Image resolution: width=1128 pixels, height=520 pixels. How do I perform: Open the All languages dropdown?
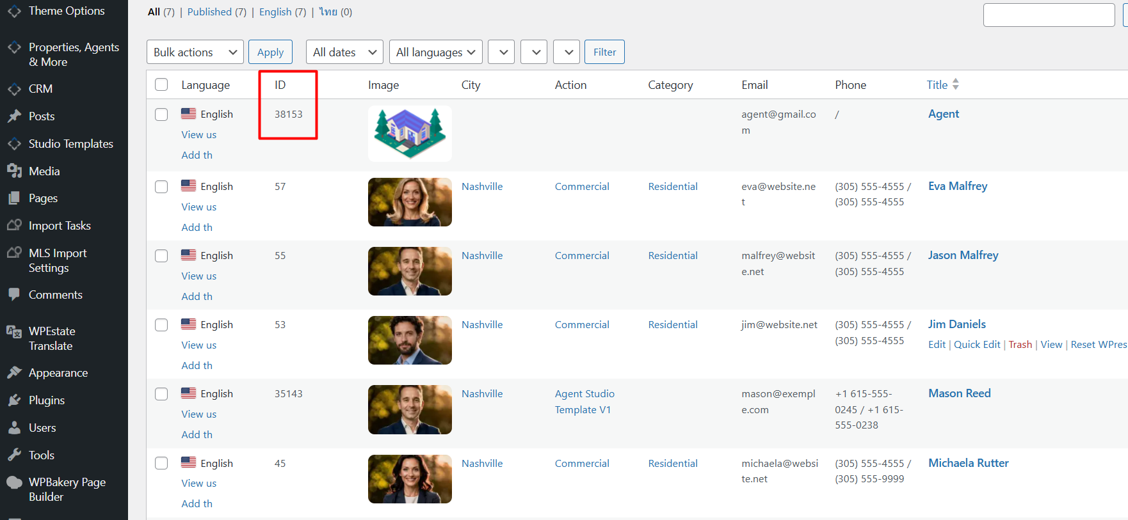(436, 52)
